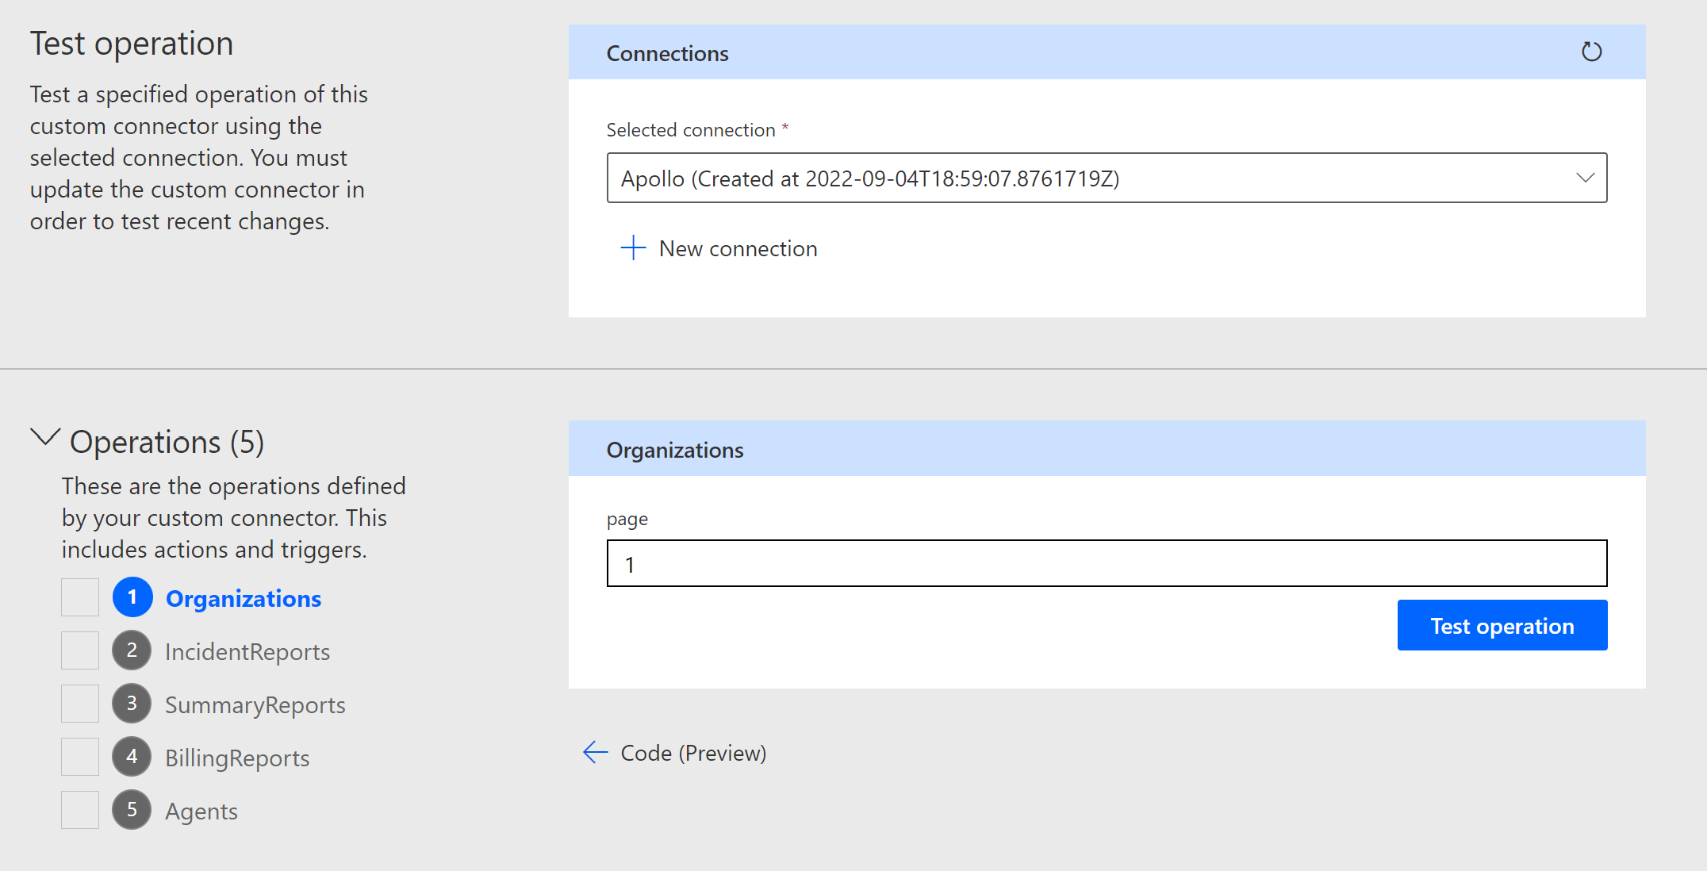Select the Agents operation
1707x871 pixels.
(x=201, y=812)
